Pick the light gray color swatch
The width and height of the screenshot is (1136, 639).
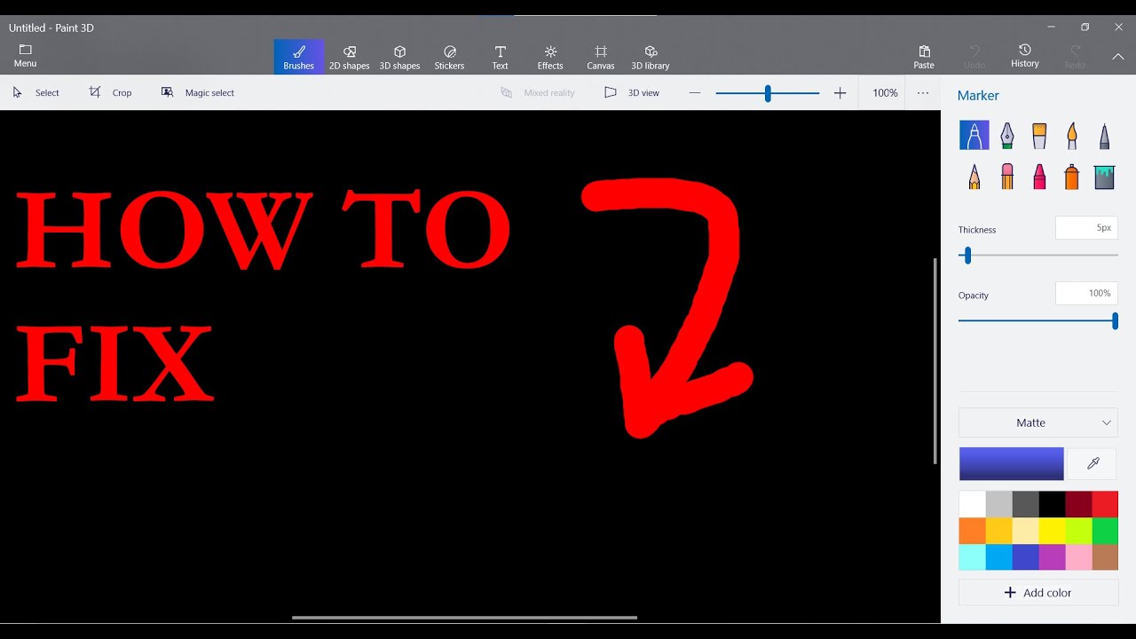[x=998, y=504]
